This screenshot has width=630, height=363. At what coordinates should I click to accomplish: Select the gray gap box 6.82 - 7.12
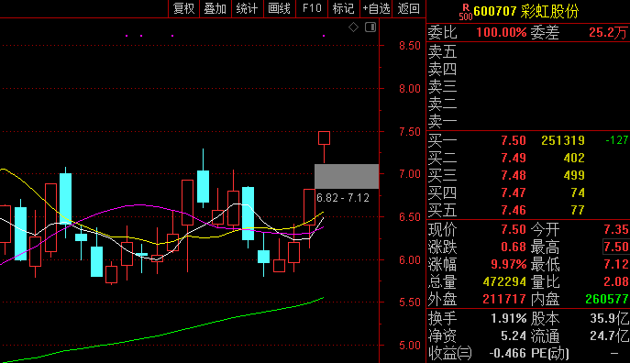coord(347,176)
